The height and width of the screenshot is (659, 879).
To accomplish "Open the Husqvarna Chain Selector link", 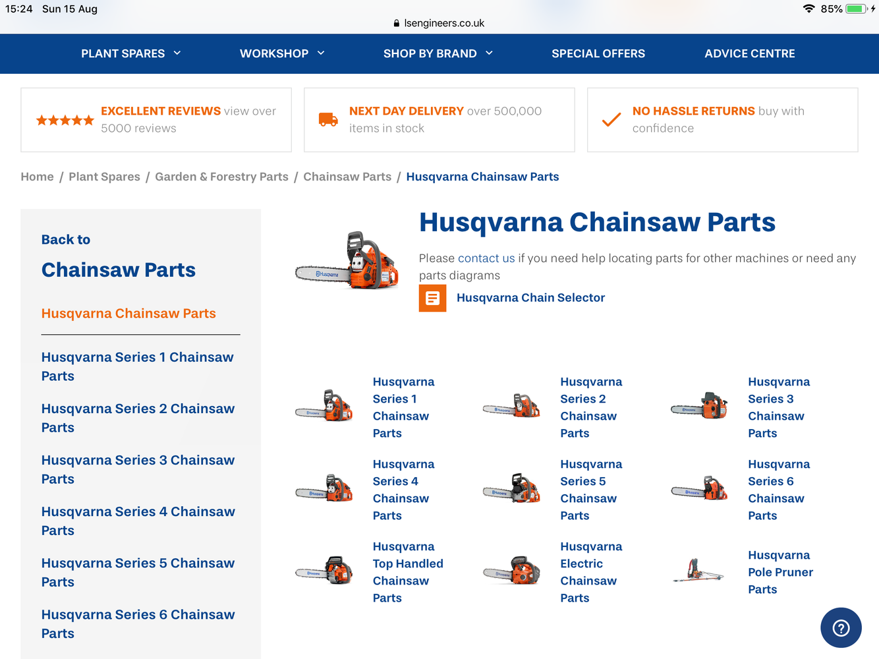I will (x=530, y=298).
